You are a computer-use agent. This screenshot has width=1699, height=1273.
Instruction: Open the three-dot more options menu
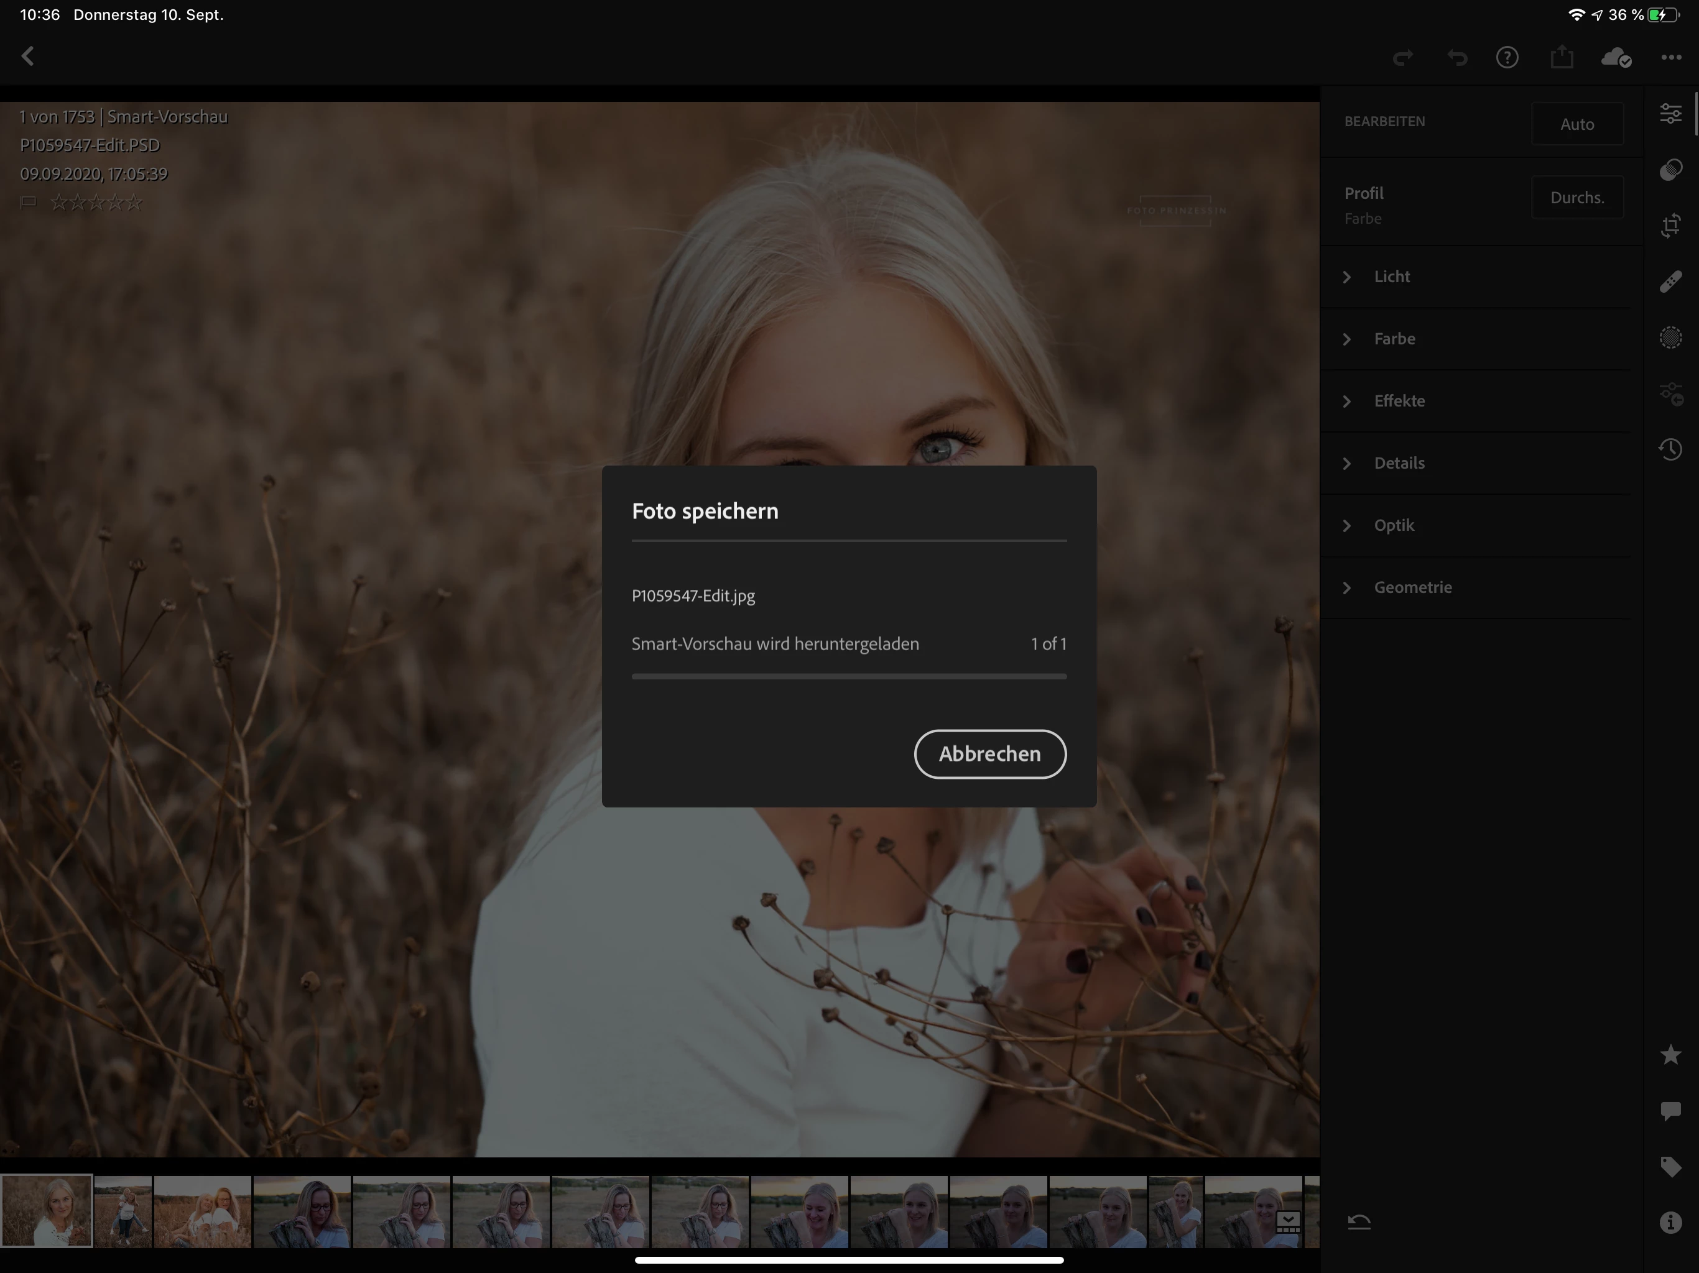point(1670,58)
